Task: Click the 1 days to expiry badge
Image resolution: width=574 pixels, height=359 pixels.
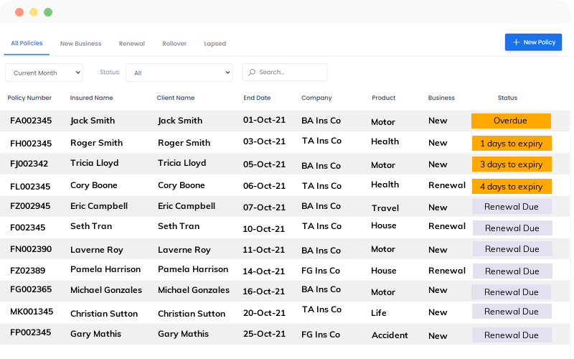Action: point(511,143)
